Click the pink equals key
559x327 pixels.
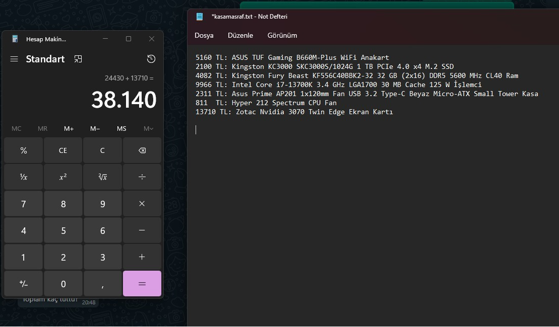pos(142,284)
